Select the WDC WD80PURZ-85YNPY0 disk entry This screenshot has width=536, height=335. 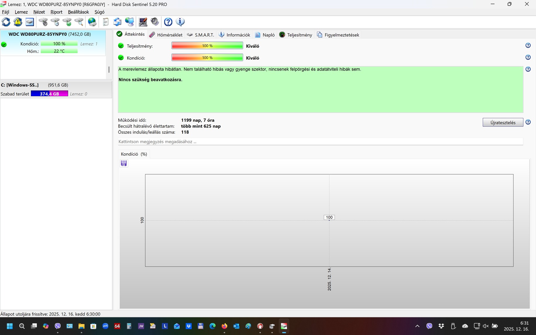tap(53, 43)
